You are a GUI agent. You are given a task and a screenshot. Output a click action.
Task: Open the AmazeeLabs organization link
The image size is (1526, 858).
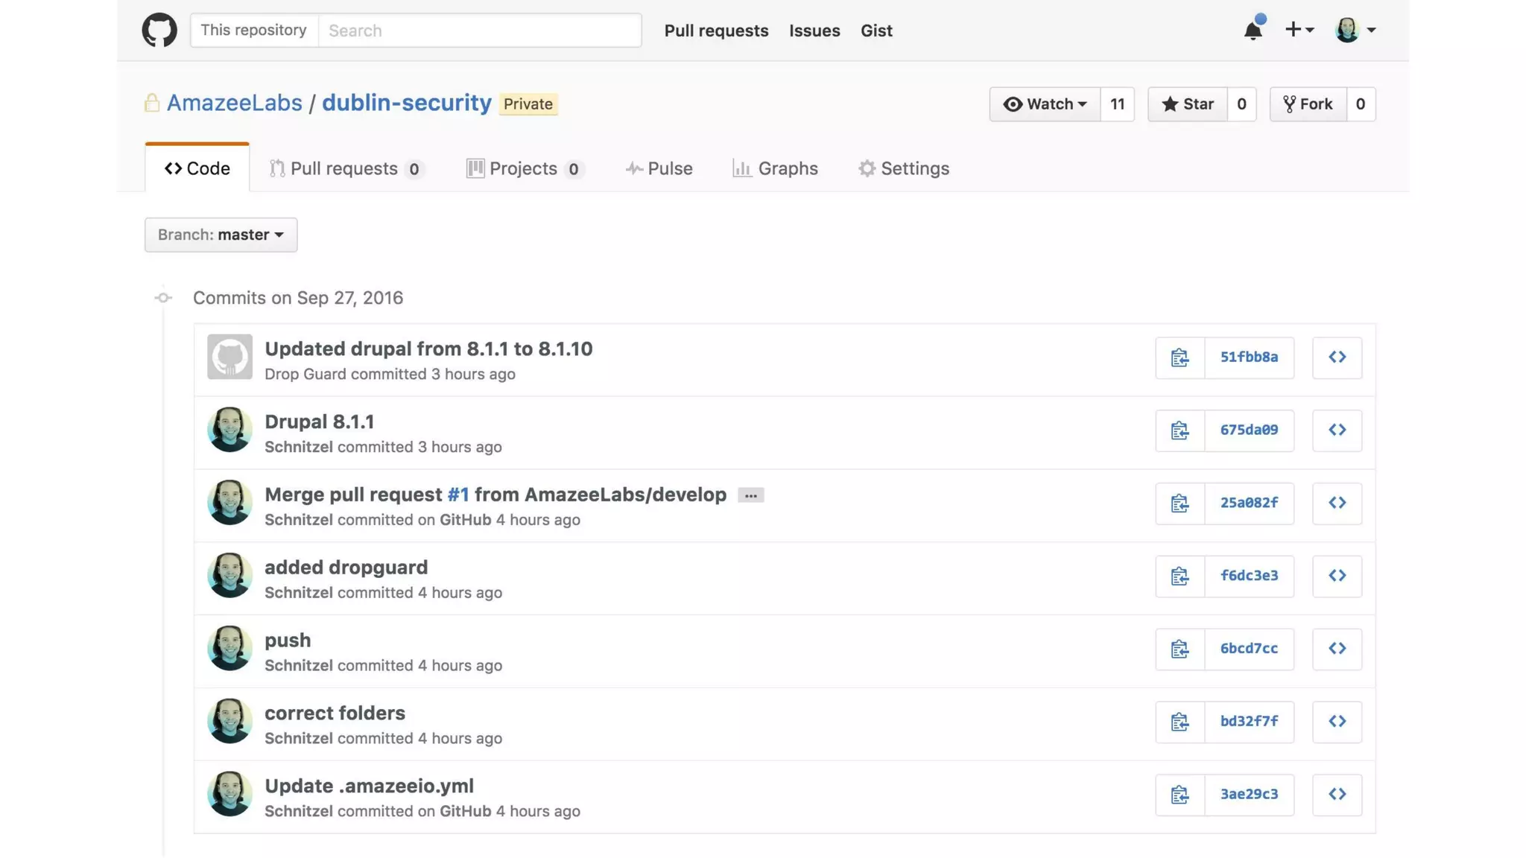coord(234,103)
